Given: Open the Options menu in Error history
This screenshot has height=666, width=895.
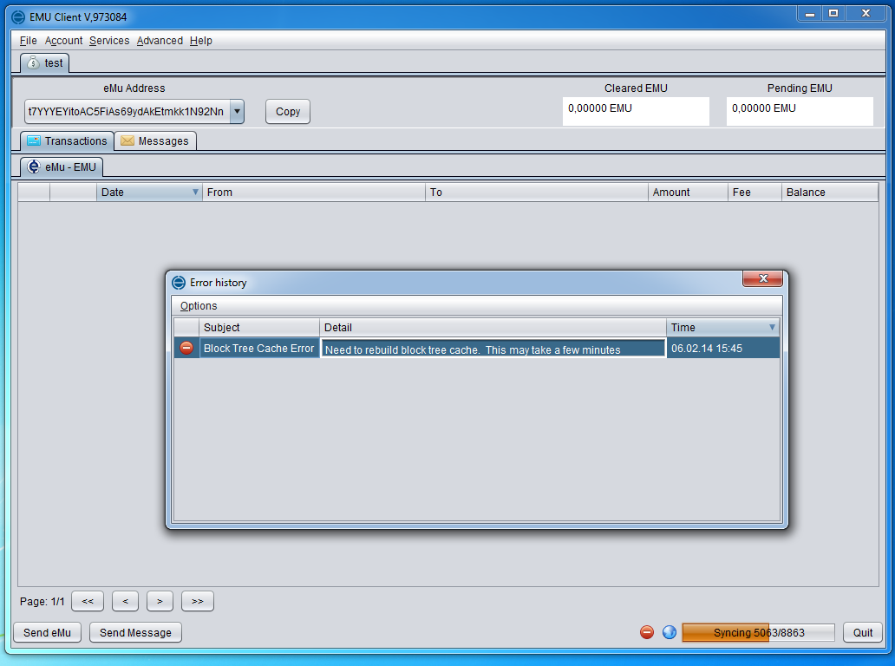Looking at the screenshot, I should click(x=199, y=306).
